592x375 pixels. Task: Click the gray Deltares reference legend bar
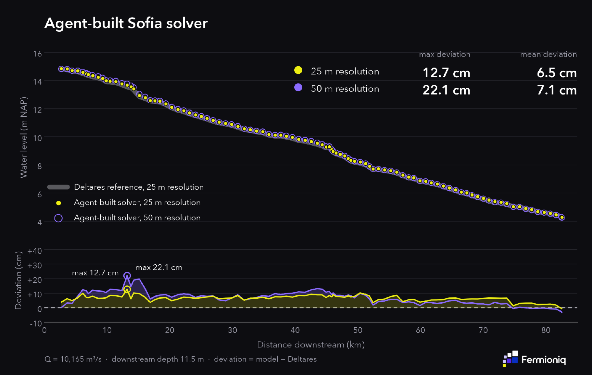tap(58, 187)
